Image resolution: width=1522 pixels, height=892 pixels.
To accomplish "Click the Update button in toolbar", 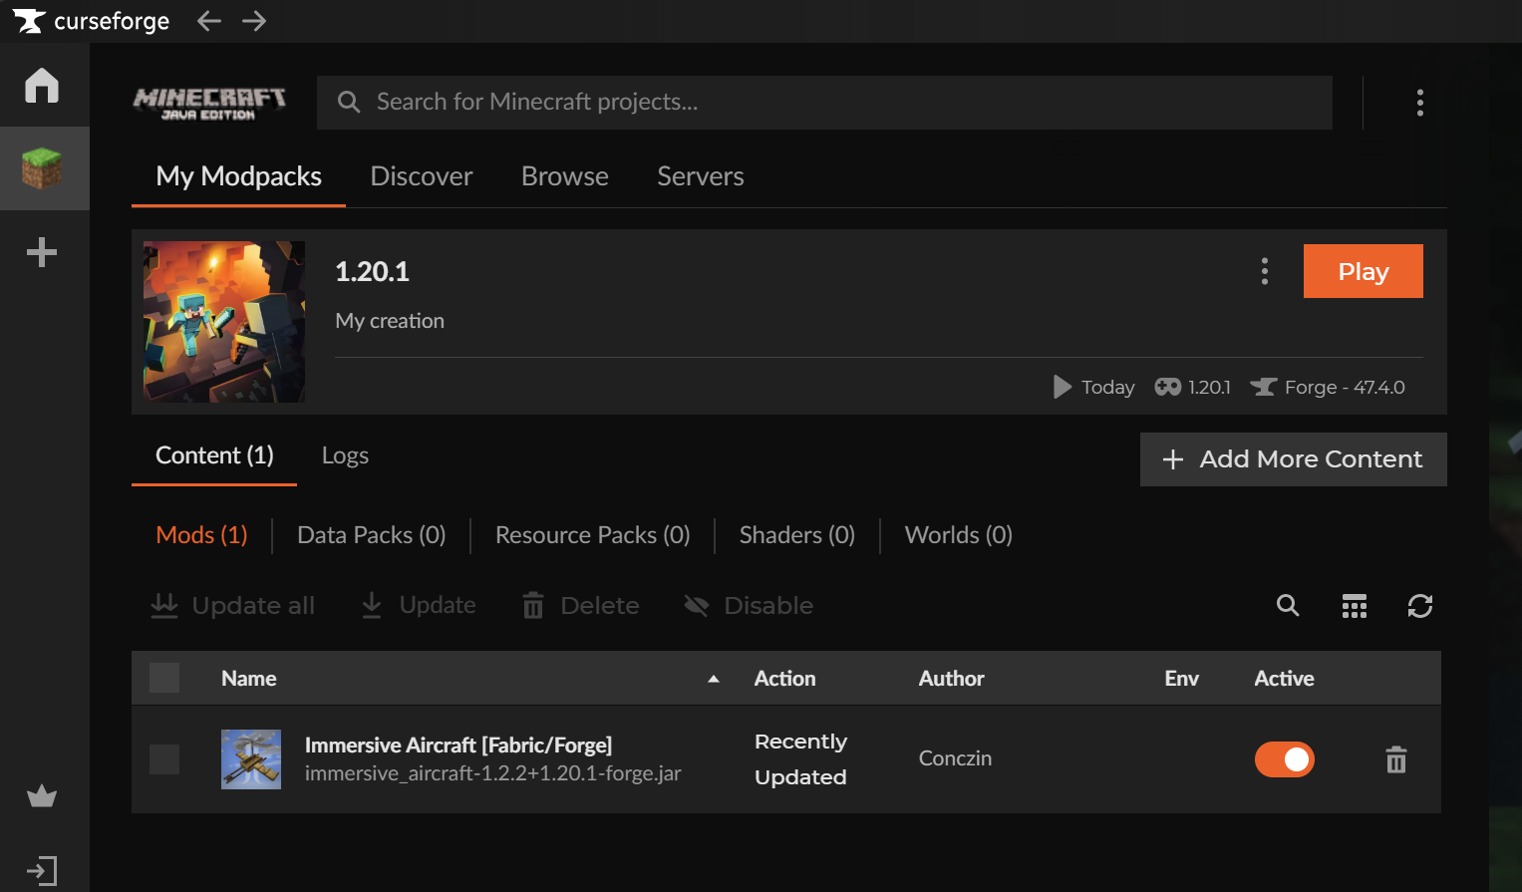I will tap(418, 605).
